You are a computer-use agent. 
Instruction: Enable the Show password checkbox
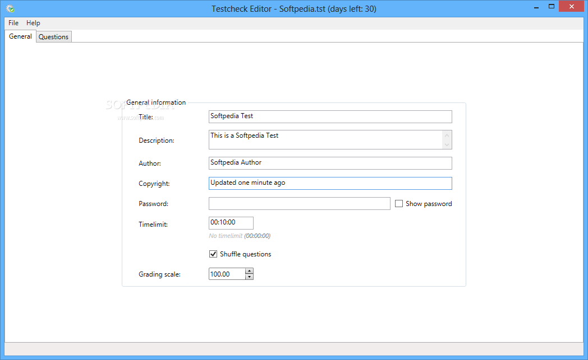(x=398, y=204)
